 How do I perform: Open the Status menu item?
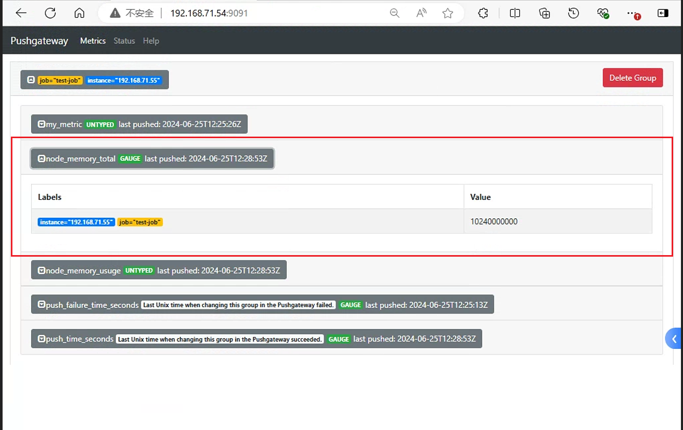[x=124, y=41]
